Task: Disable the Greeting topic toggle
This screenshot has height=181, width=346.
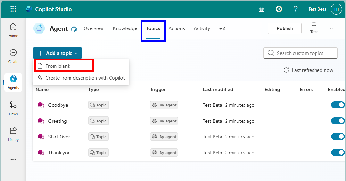Action: coord(338,121)
